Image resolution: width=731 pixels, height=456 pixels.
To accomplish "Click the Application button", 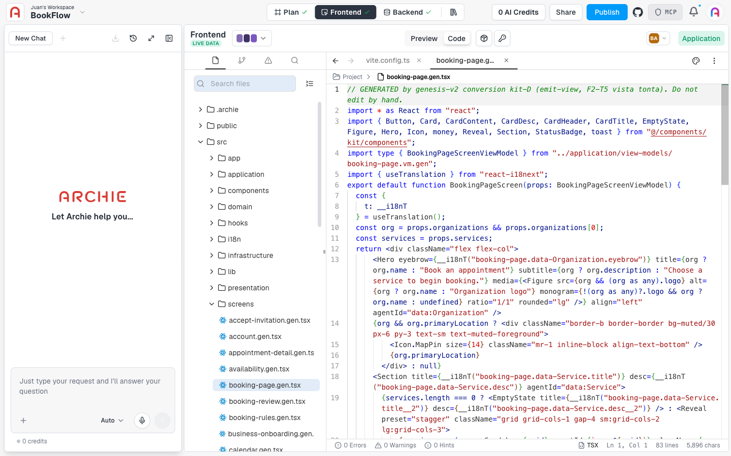I will pyautogui.click(x=701, y=39).
